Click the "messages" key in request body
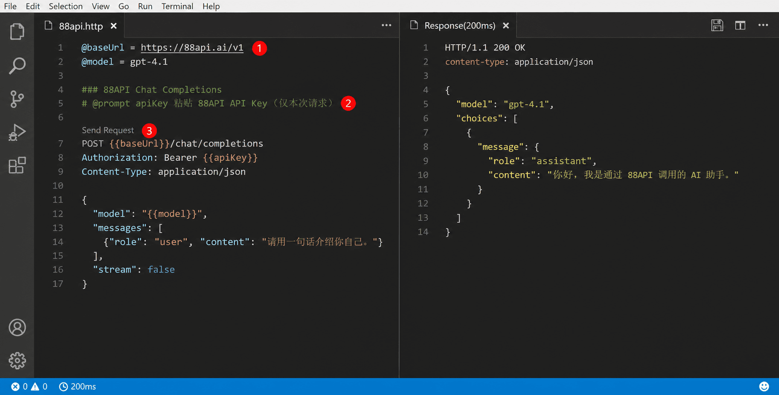This screenshot has width=779, height=395. pyautogui.click(x=119, y=228)
